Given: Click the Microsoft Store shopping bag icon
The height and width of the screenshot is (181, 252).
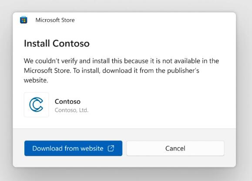Looking at the screenshot, I should 24,20.
